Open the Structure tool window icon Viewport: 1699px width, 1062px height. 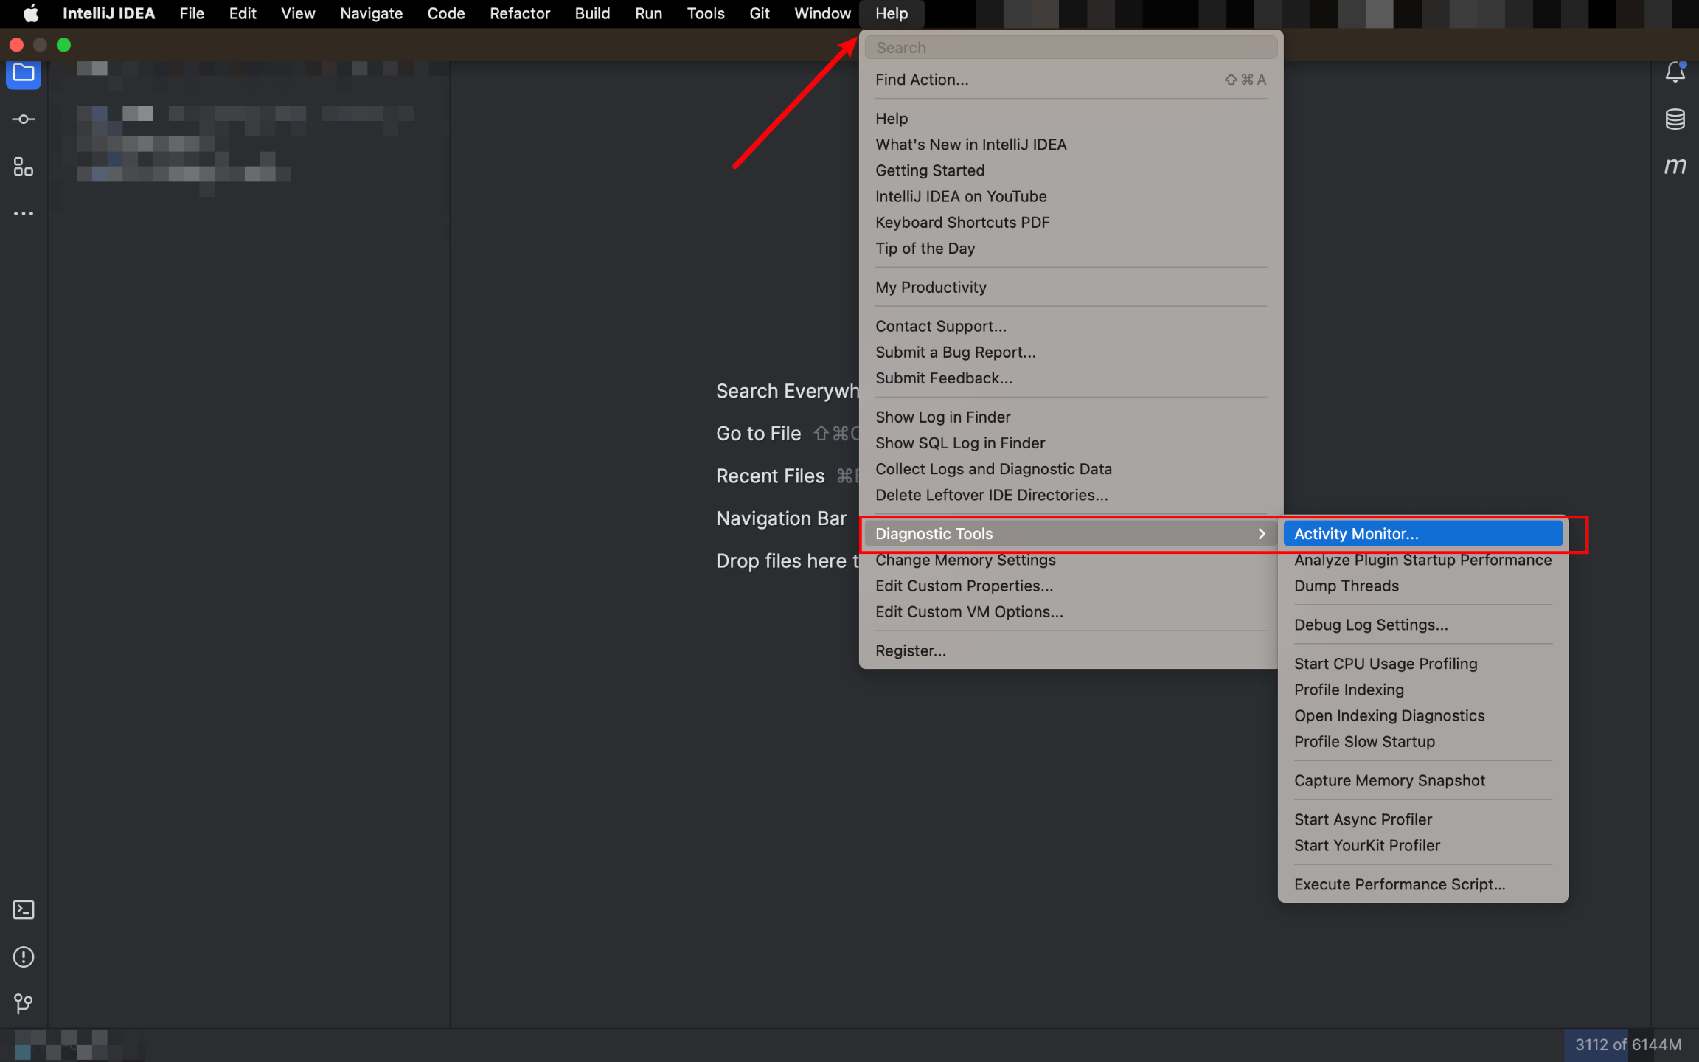click(24, 167)
